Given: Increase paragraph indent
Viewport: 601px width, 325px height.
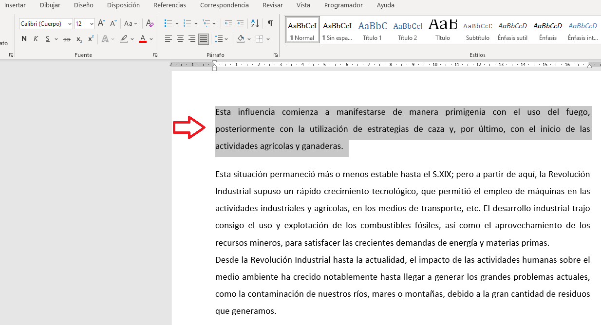Looking at the screenshot, I should coord(240,23).
